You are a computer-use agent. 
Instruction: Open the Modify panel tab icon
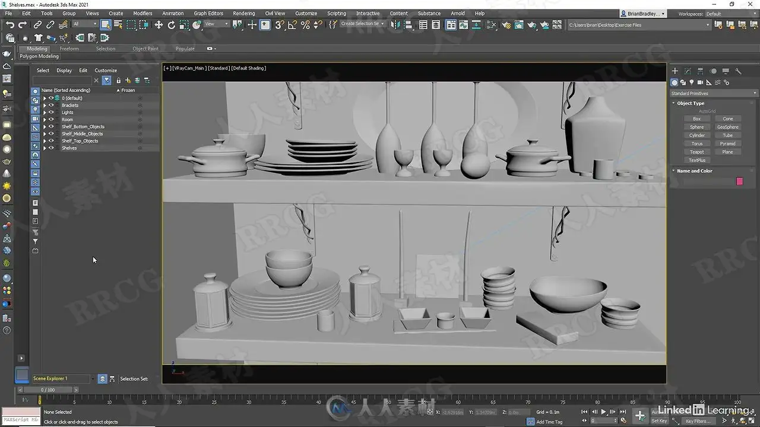pos(688,71)
